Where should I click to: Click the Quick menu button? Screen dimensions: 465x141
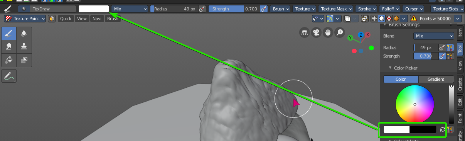click(x=66, y=19)
